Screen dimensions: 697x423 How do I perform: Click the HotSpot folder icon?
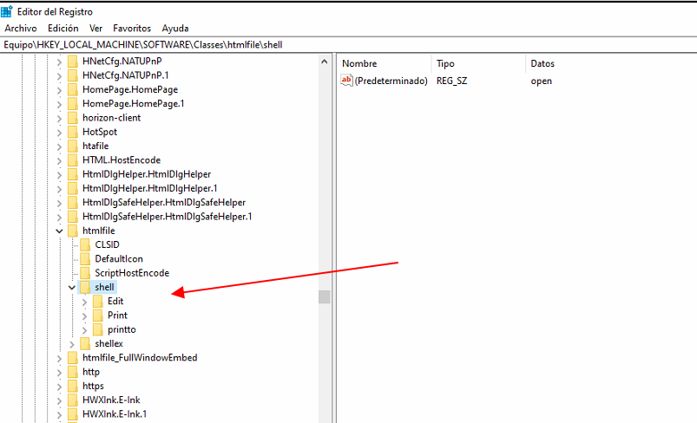[x=72, y=133]
